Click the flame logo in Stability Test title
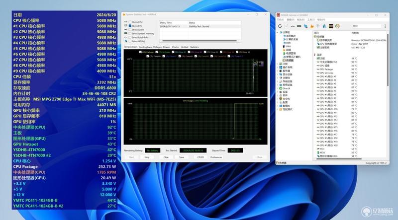 (124, 15)
